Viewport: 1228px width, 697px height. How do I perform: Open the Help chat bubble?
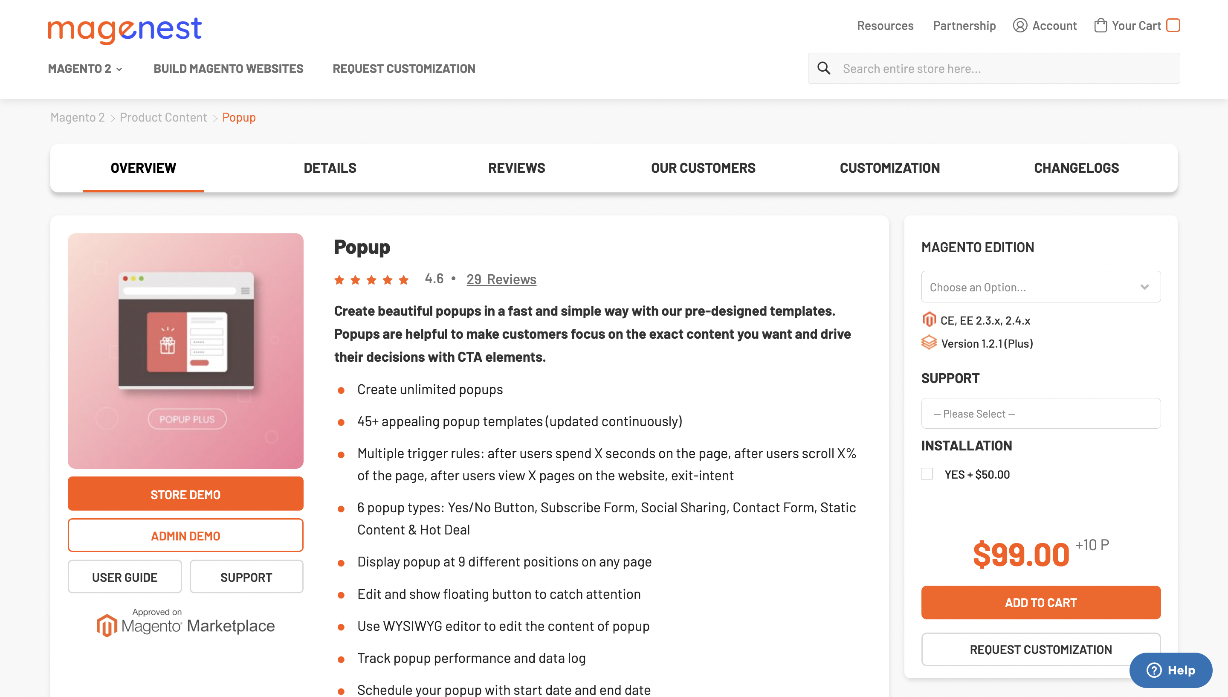(x=1170, y=670)
